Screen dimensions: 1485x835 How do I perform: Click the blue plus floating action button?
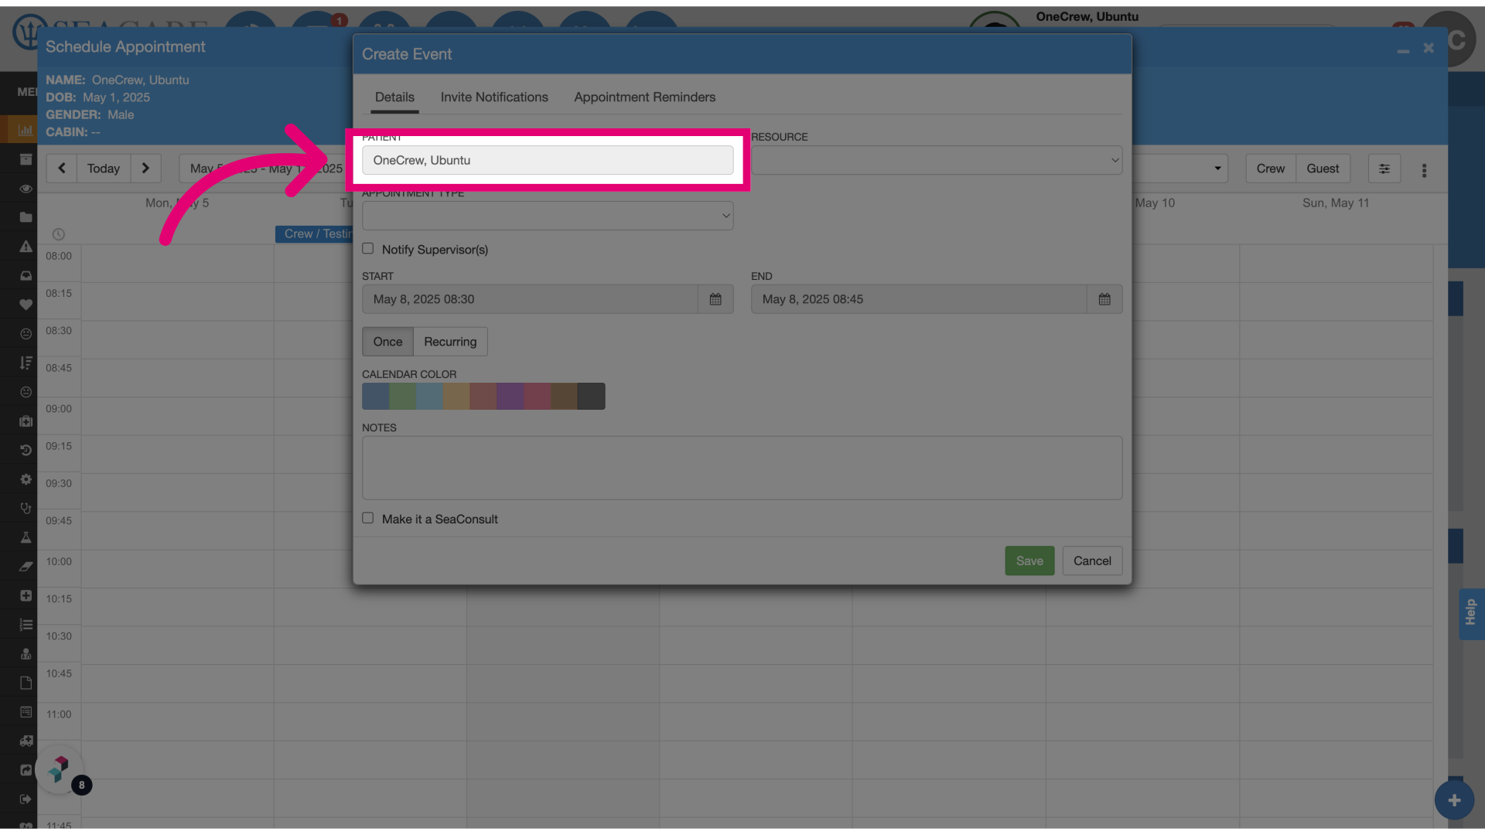pyautogui.click(x=1454, y=800)
